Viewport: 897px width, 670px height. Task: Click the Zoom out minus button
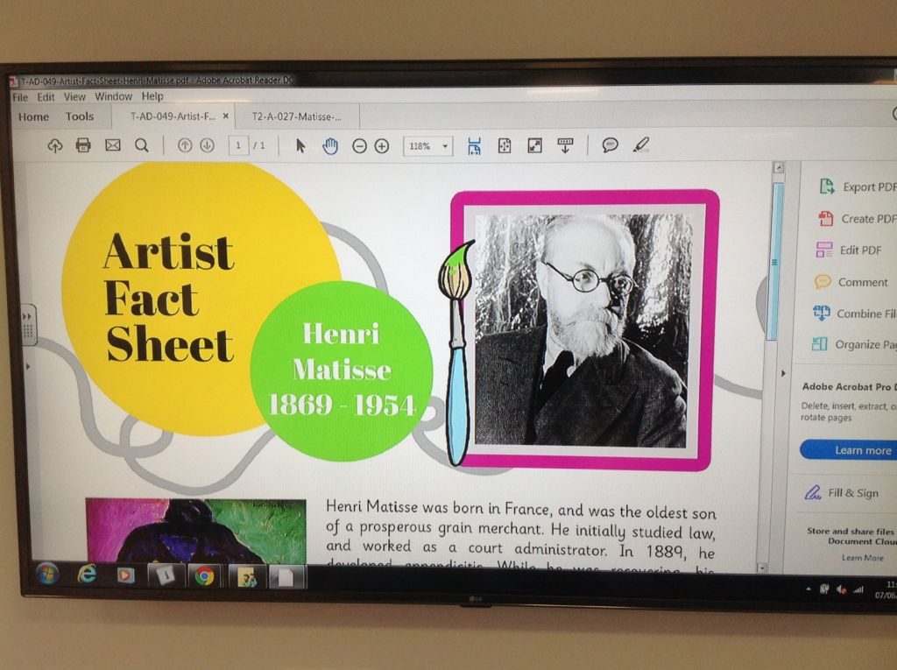[359, 146]
